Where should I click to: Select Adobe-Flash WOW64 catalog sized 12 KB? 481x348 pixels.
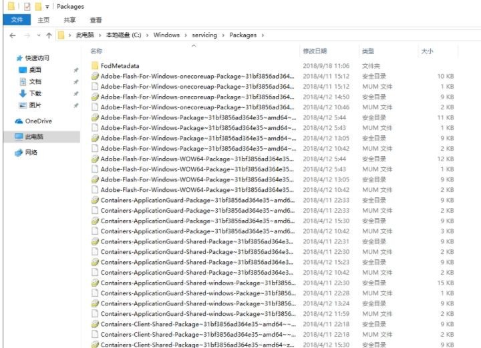coord(197,159)
